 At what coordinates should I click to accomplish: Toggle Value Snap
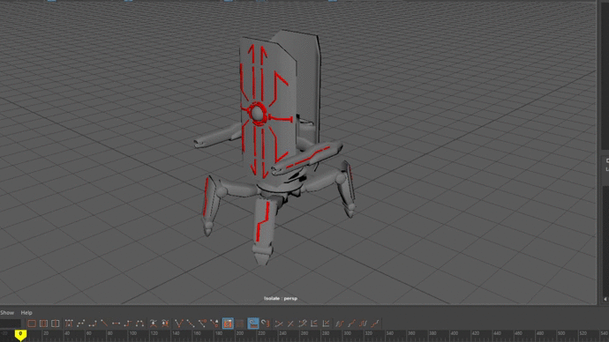click(266, 323)
